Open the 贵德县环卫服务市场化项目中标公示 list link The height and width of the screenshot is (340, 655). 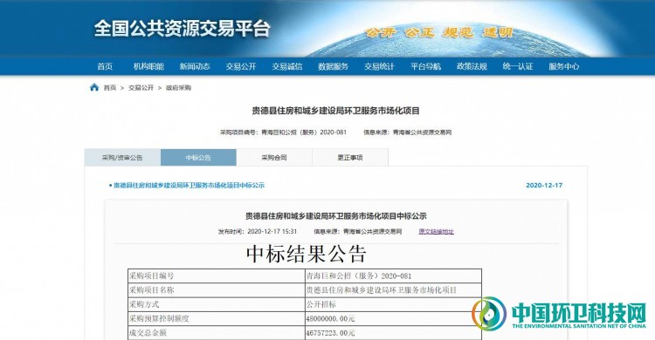coord(189,185)
